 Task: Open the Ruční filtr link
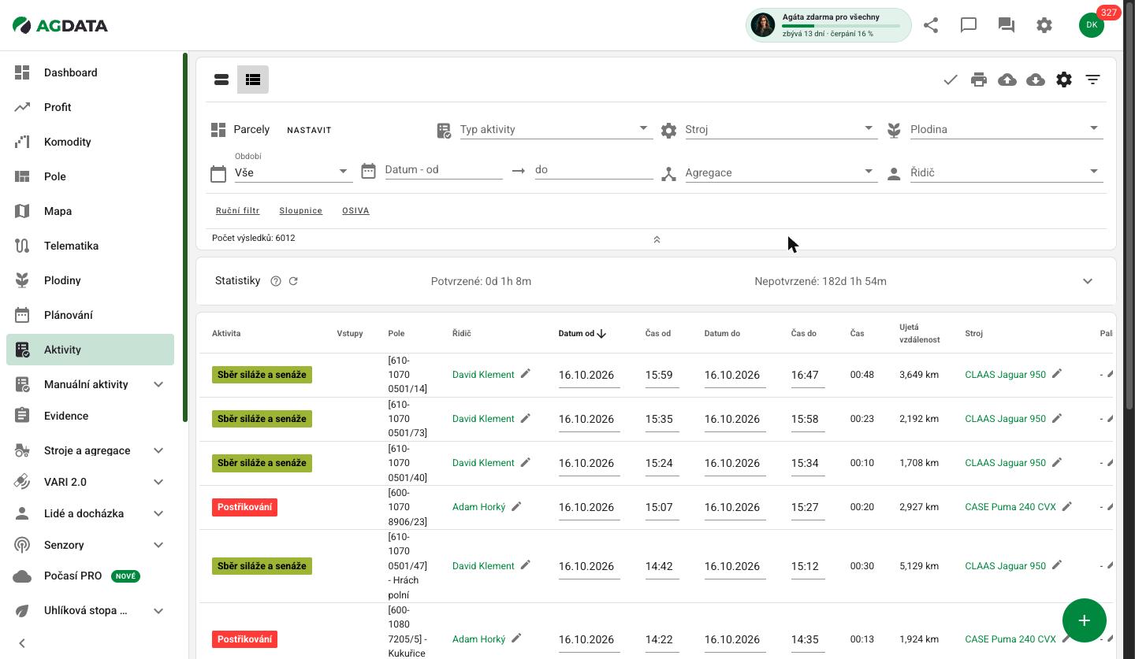tap(238, 210)
